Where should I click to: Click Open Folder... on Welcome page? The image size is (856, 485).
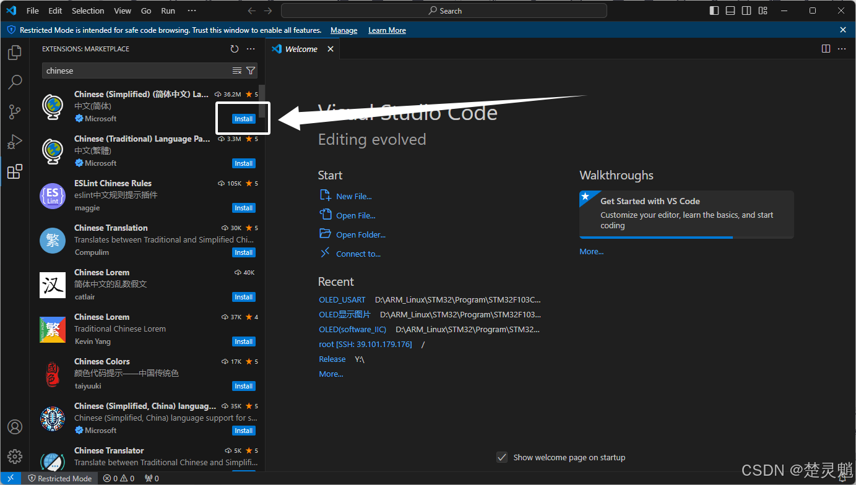click(361, 234)
